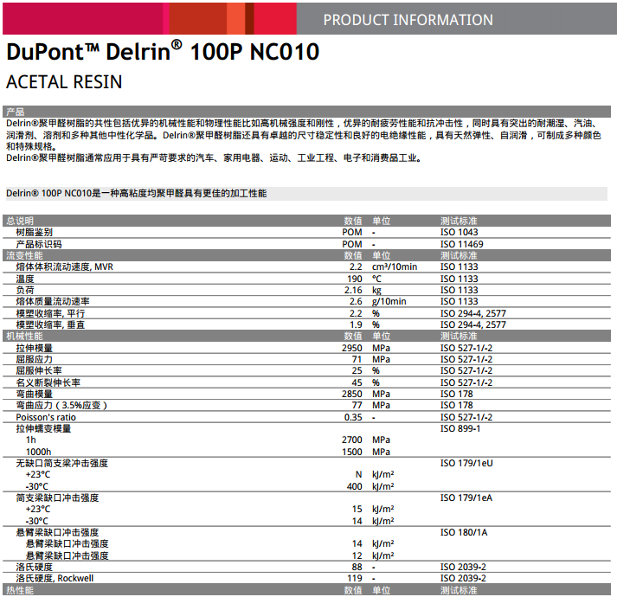Click the PRODUCT INFORMATION header text
Screen dimensions: 617x597
pyautogui.click(x=408, y=20)
